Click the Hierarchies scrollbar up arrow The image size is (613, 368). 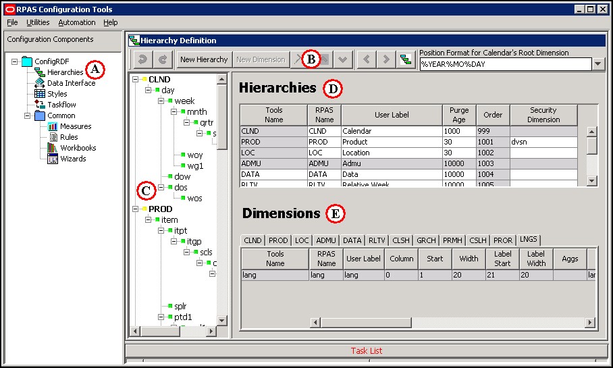592,132
